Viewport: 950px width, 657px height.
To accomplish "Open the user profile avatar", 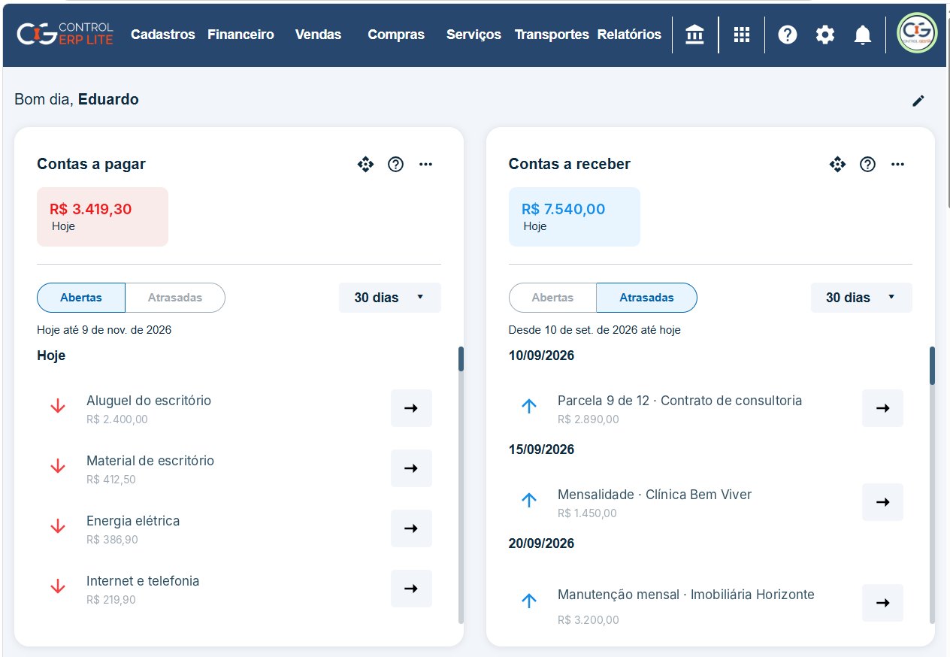I will pos(917,34).
